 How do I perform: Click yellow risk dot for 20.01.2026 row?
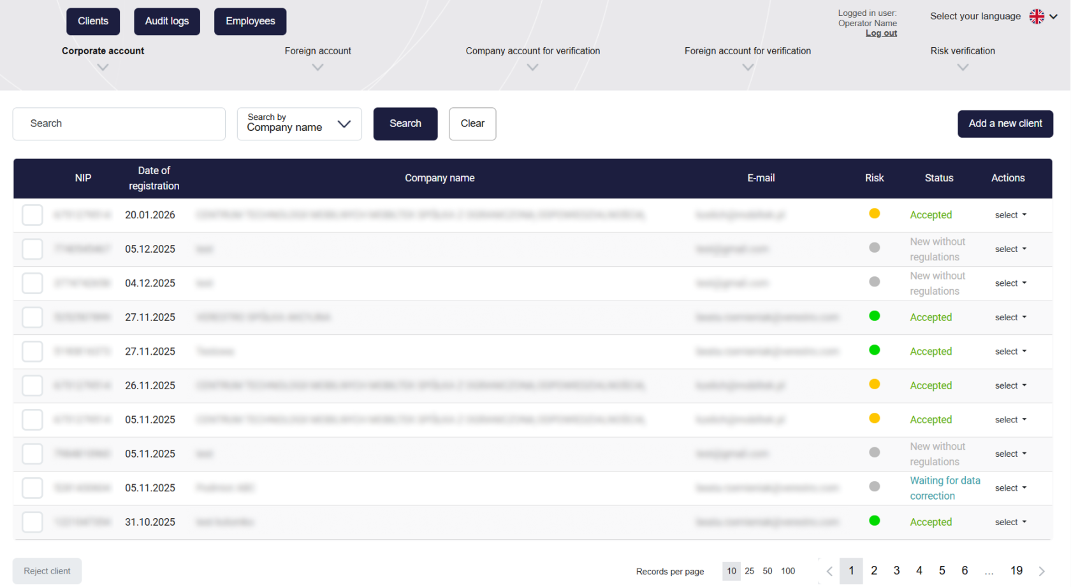[x=874, y=214]
